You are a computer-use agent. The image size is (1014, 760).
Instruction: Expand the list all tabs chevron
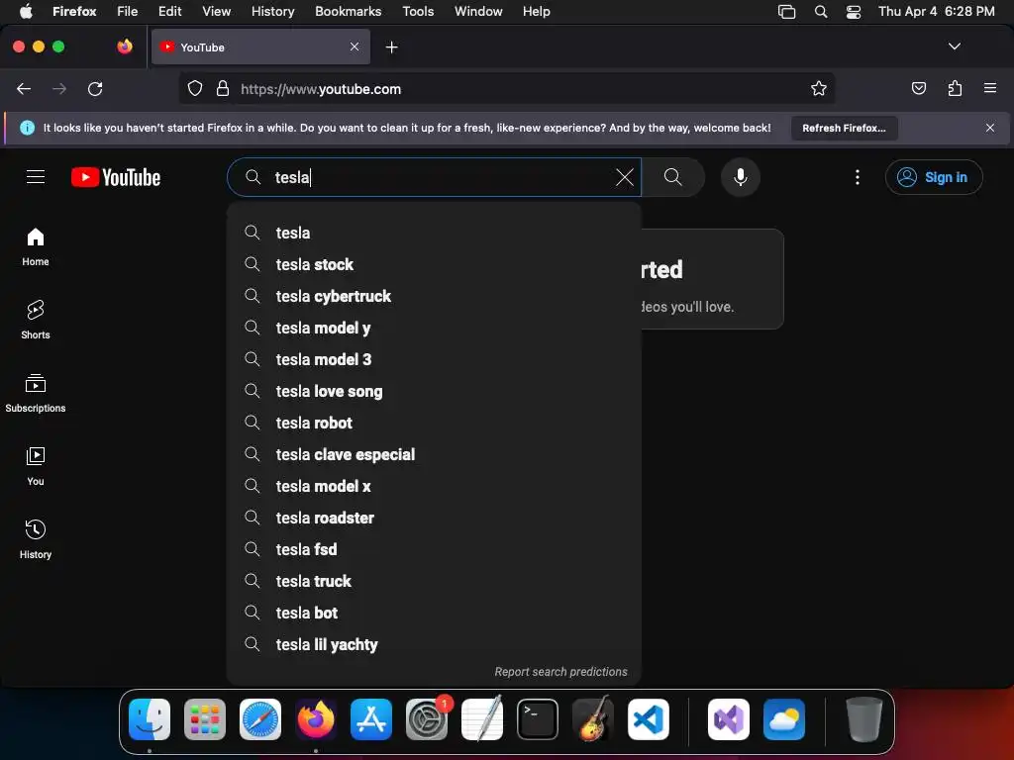[954, 47]
